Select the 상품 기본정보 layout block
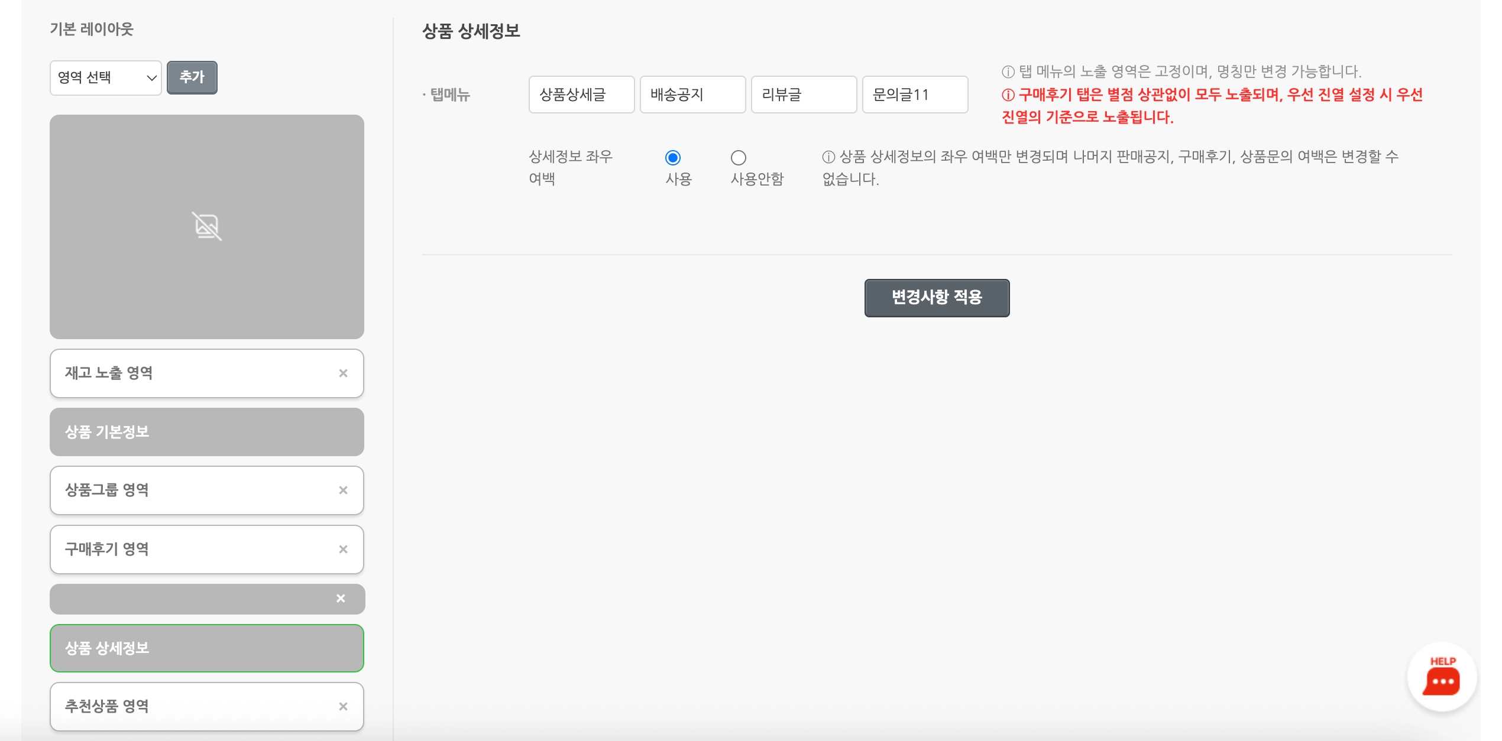Screen dimensions: 1502x741 (206, 432)
